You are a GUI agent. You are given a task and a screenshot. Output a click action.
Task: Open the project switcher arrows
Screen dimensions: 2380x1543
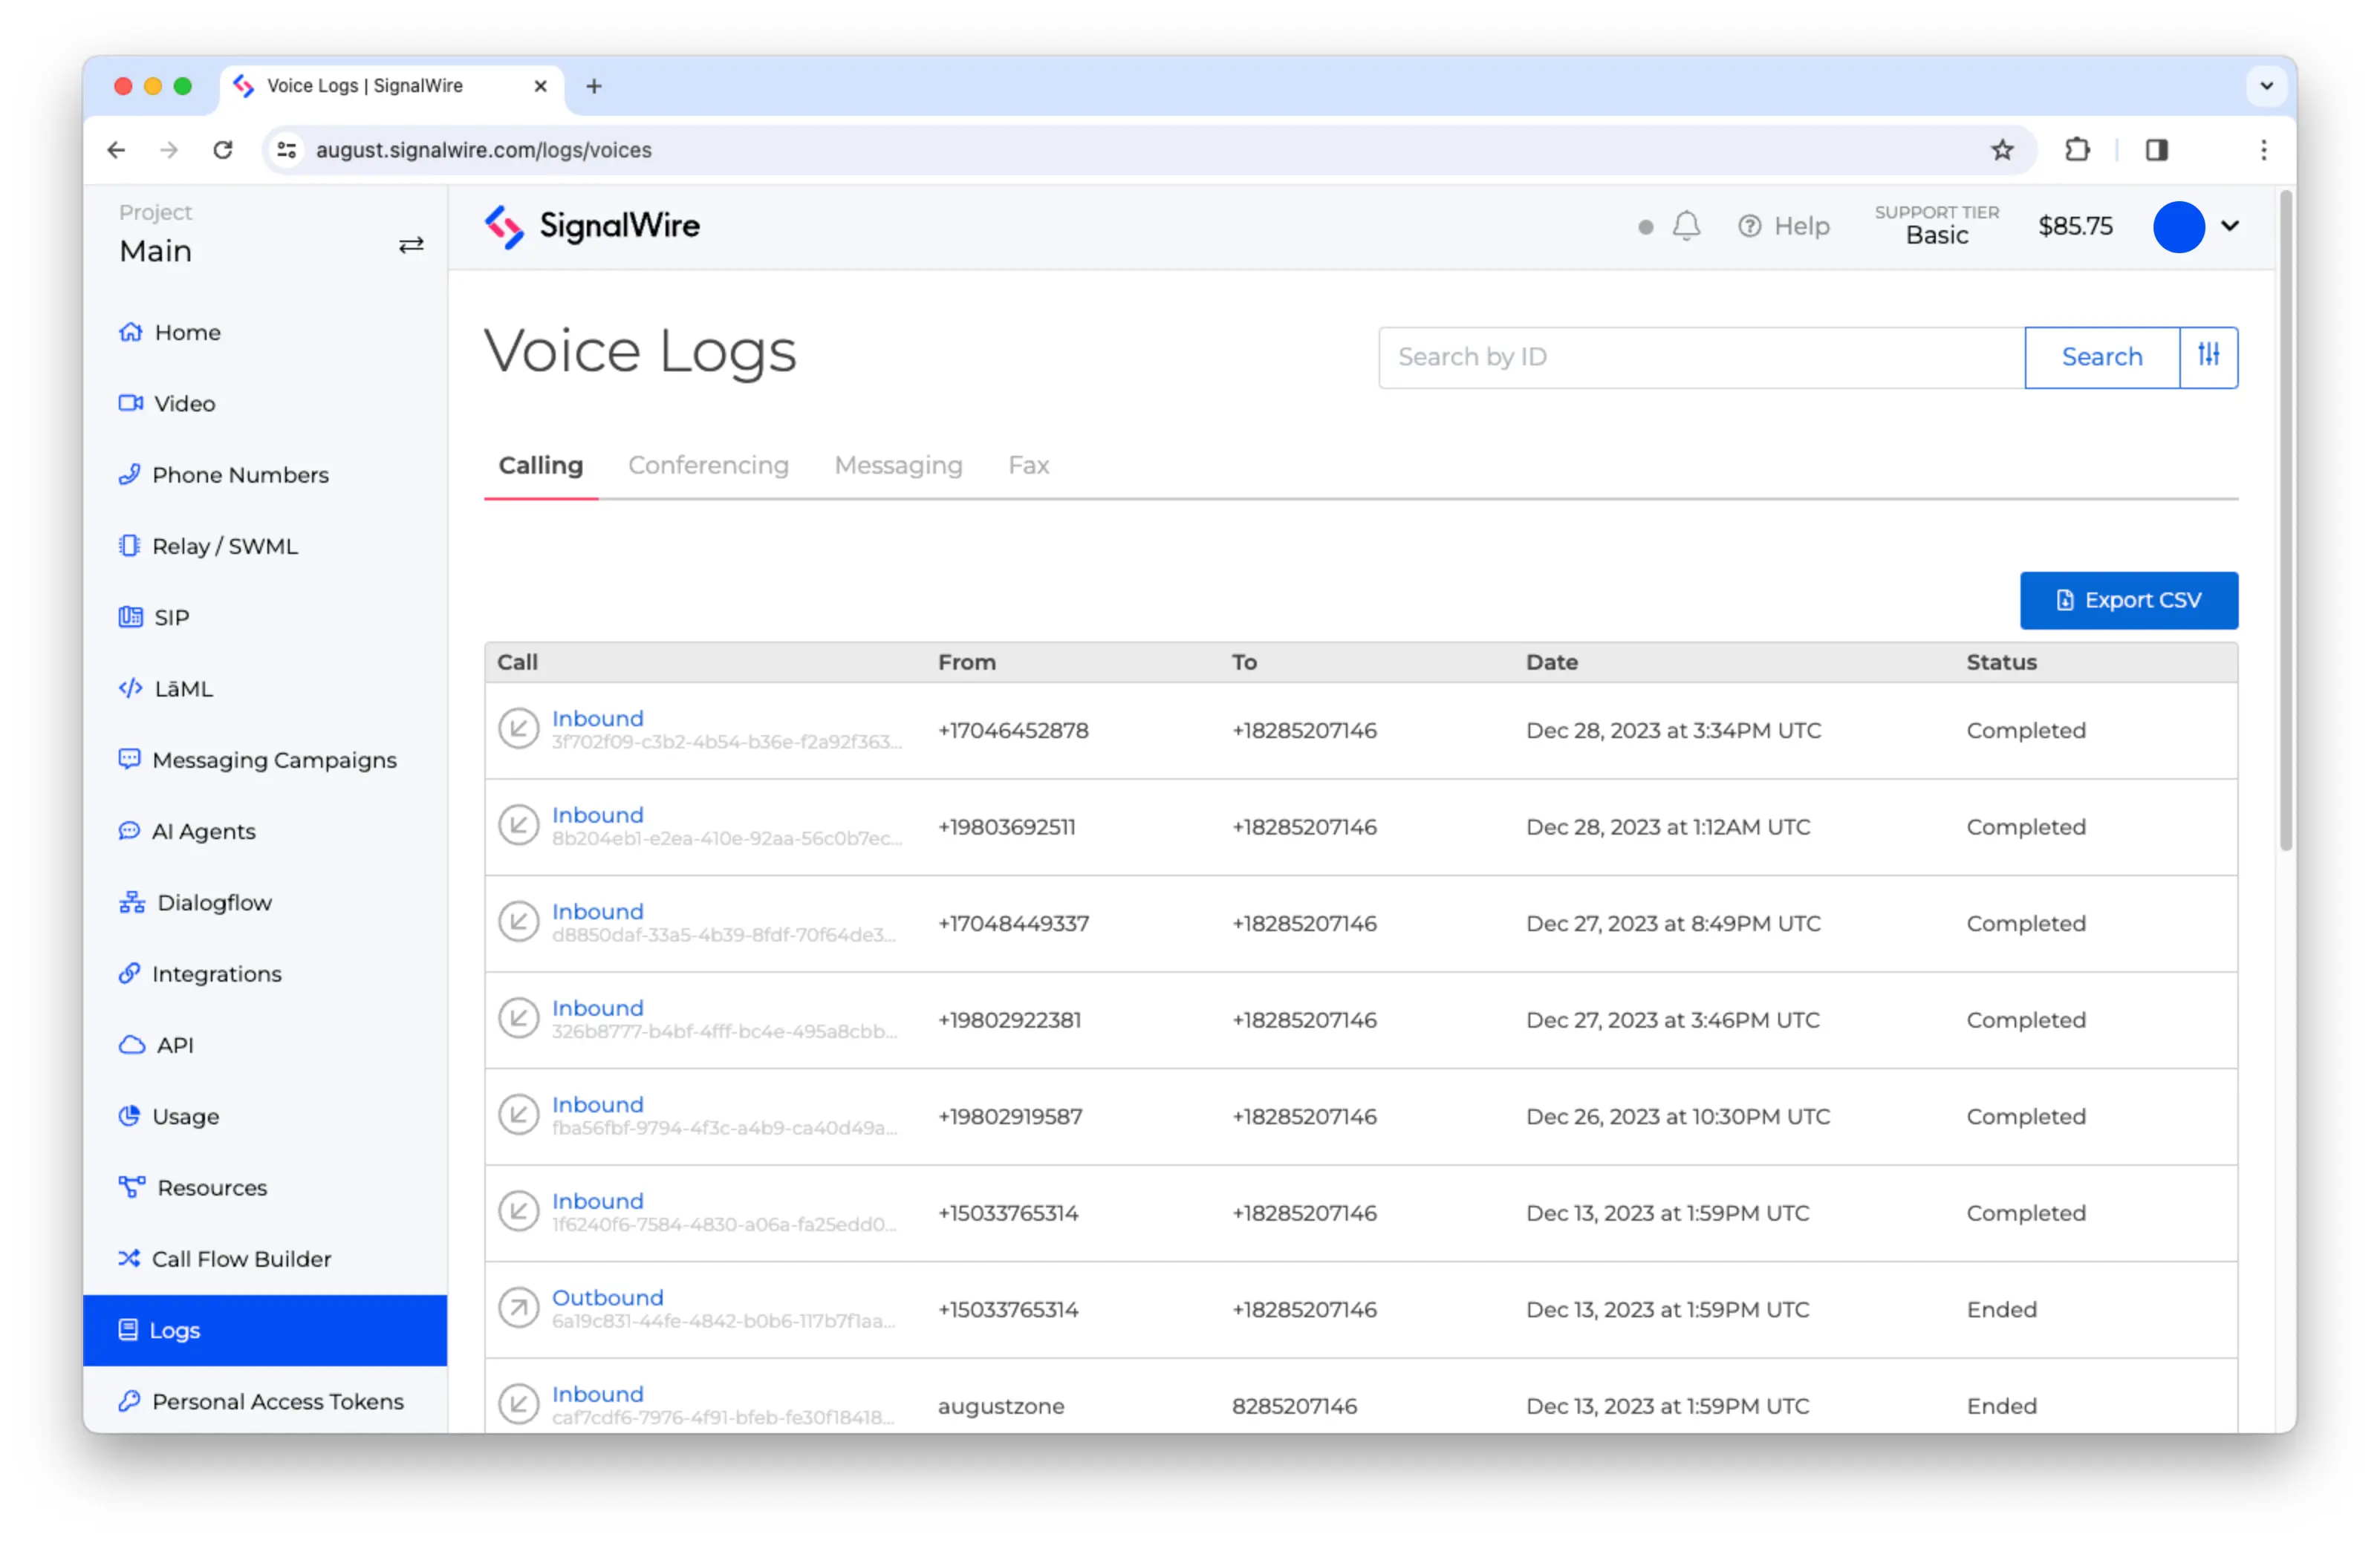411,245
